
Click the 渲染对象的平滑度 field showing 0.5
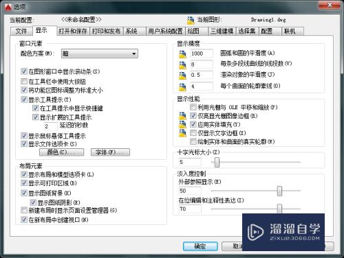point(202,75)
